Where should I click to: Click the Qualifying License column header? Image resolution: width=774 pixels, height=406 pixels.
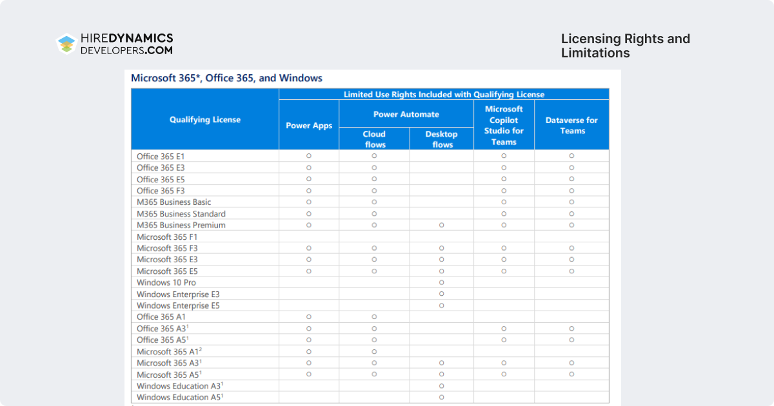pyautogui.click(x=205, y=119)
